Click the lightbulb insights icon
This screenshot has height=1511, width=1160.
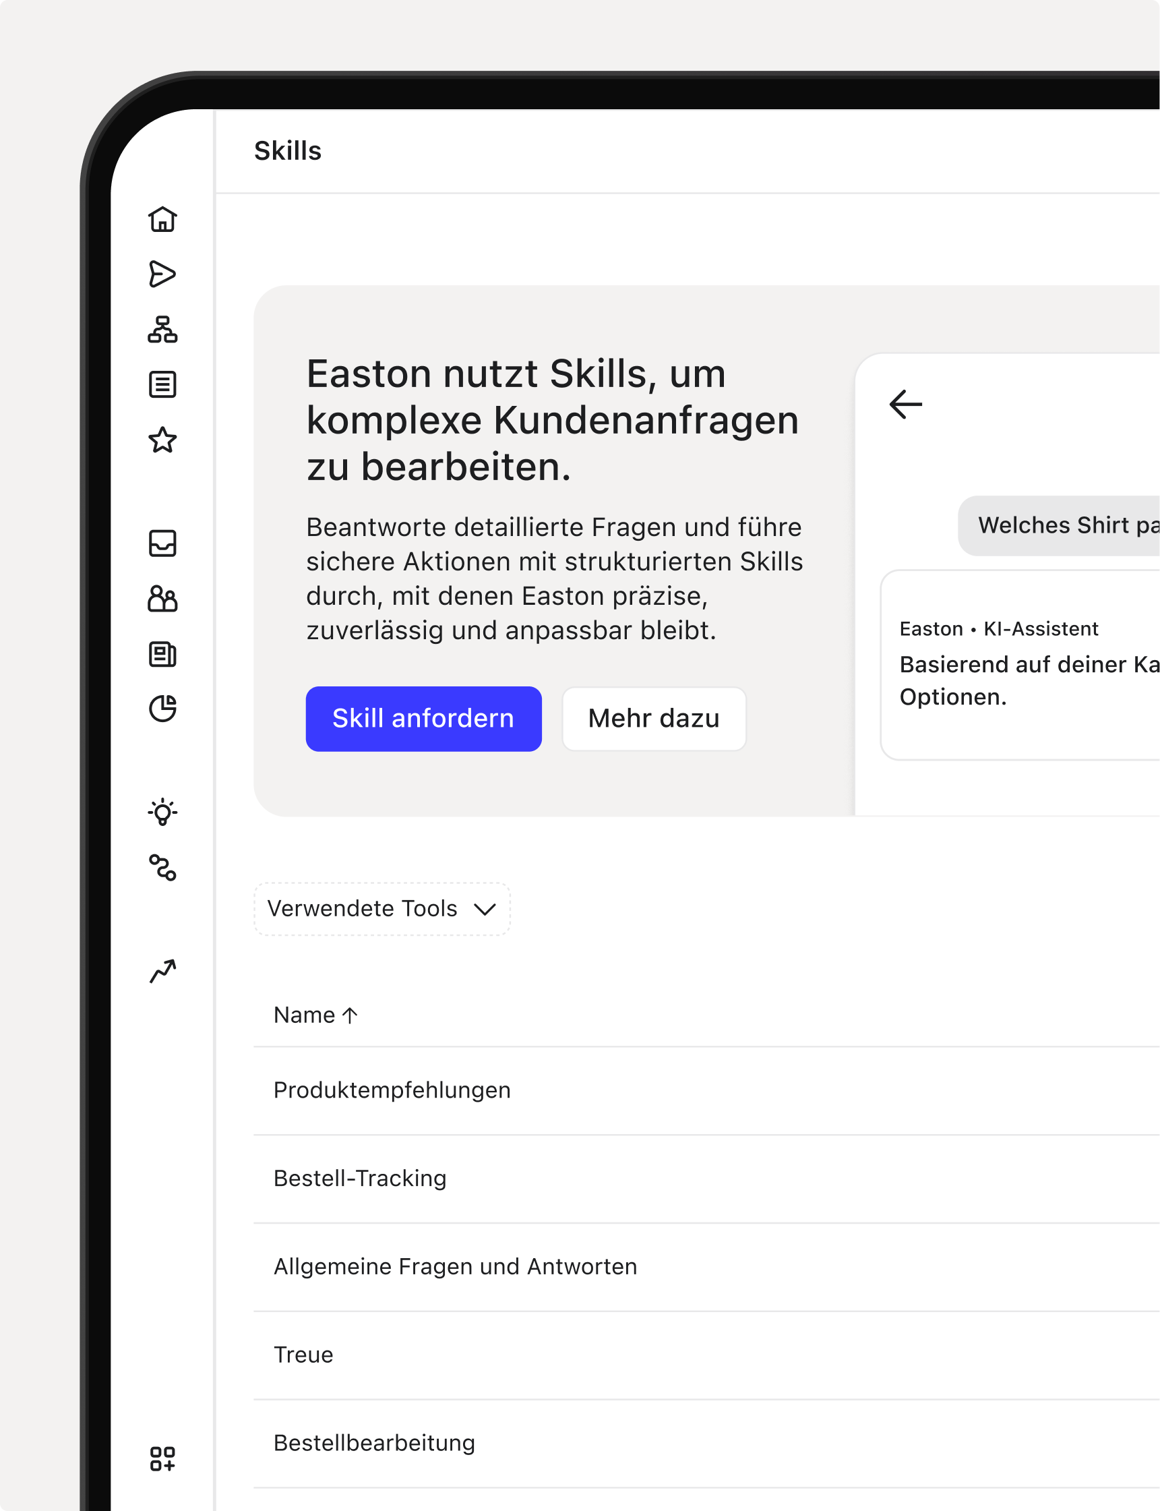click(162, 812)
